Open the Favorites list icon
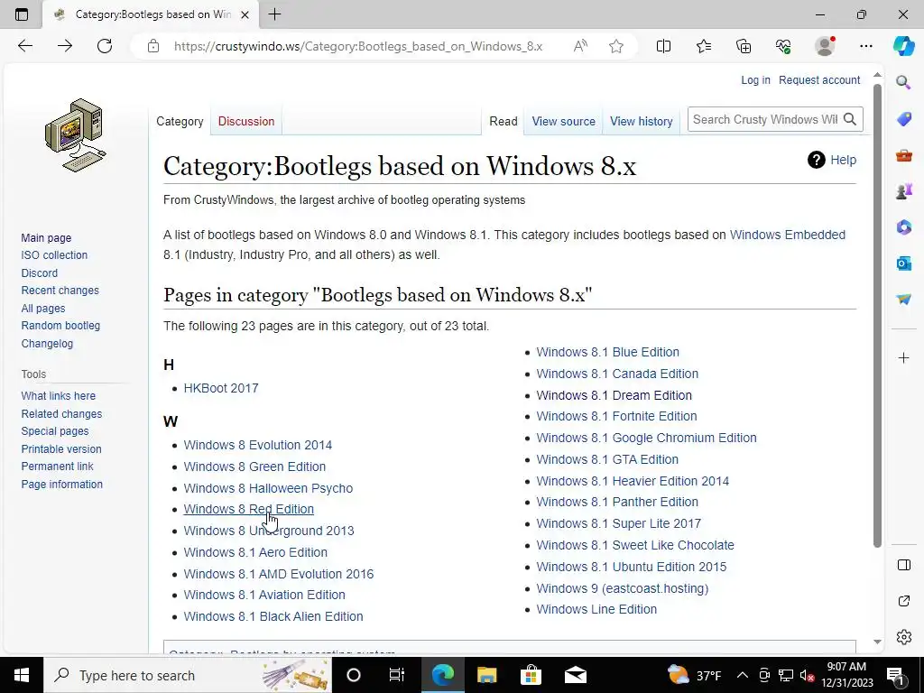 point(704,46)
